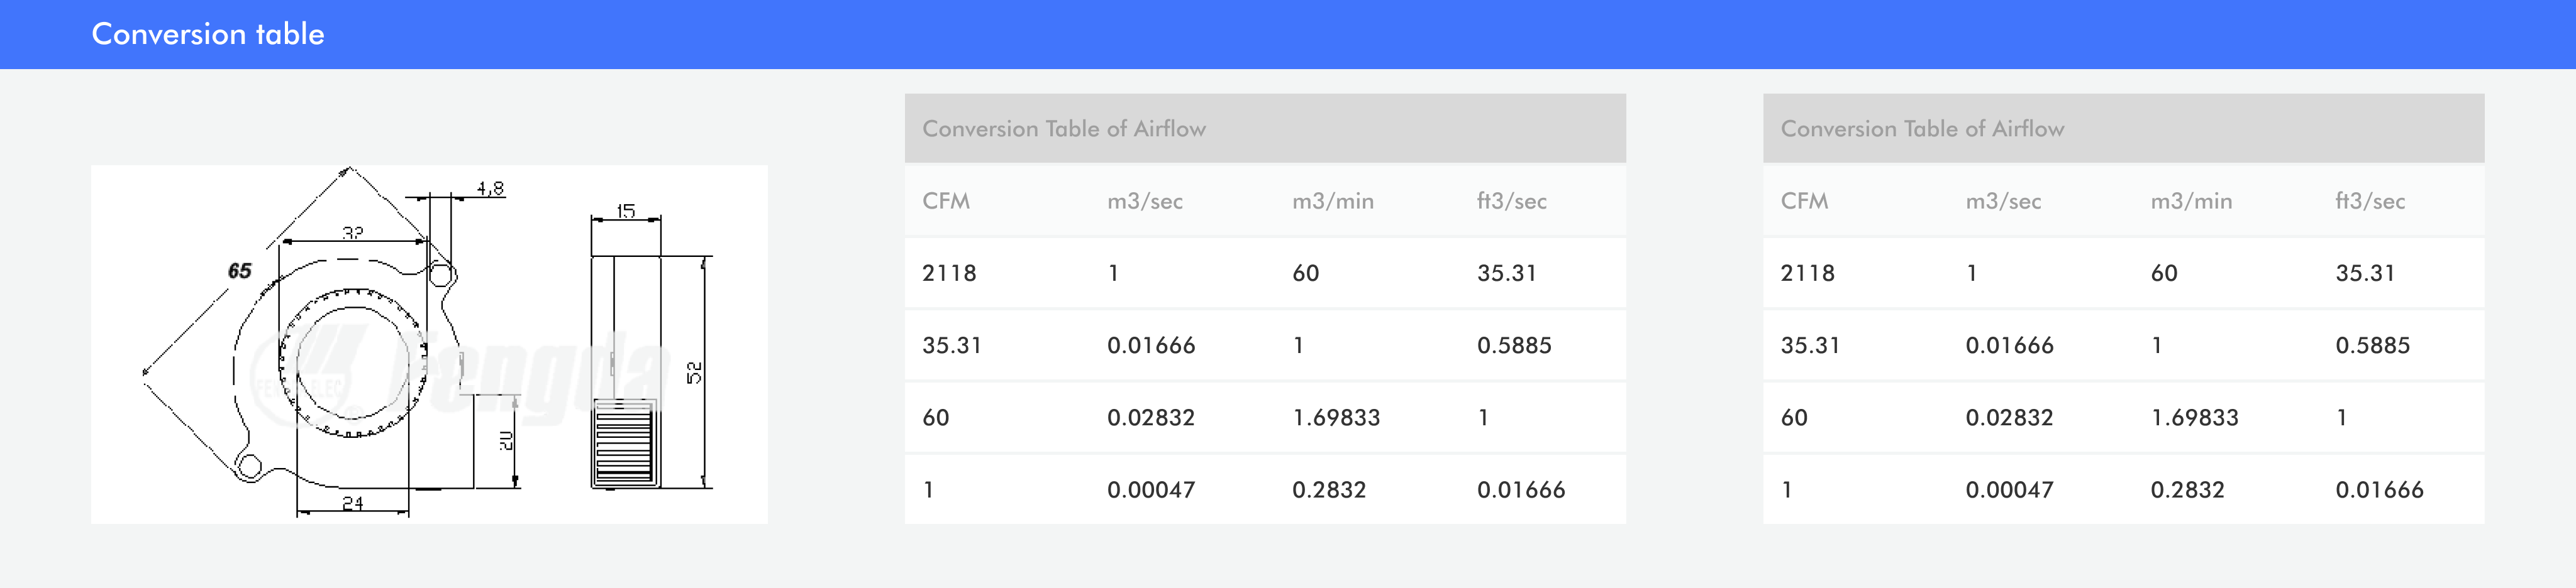Select first Conversion Table of Airflow heading

click(1064, 129)
